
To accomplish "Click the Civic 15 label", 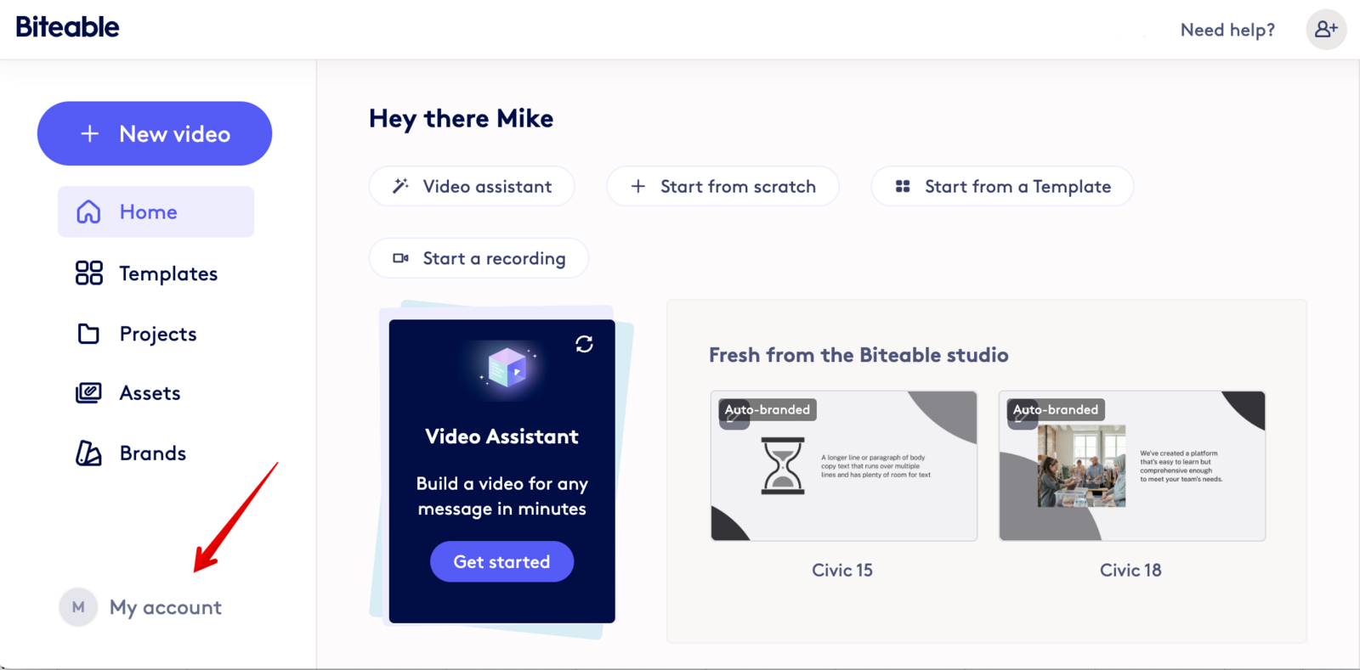I will click(842, 571).
